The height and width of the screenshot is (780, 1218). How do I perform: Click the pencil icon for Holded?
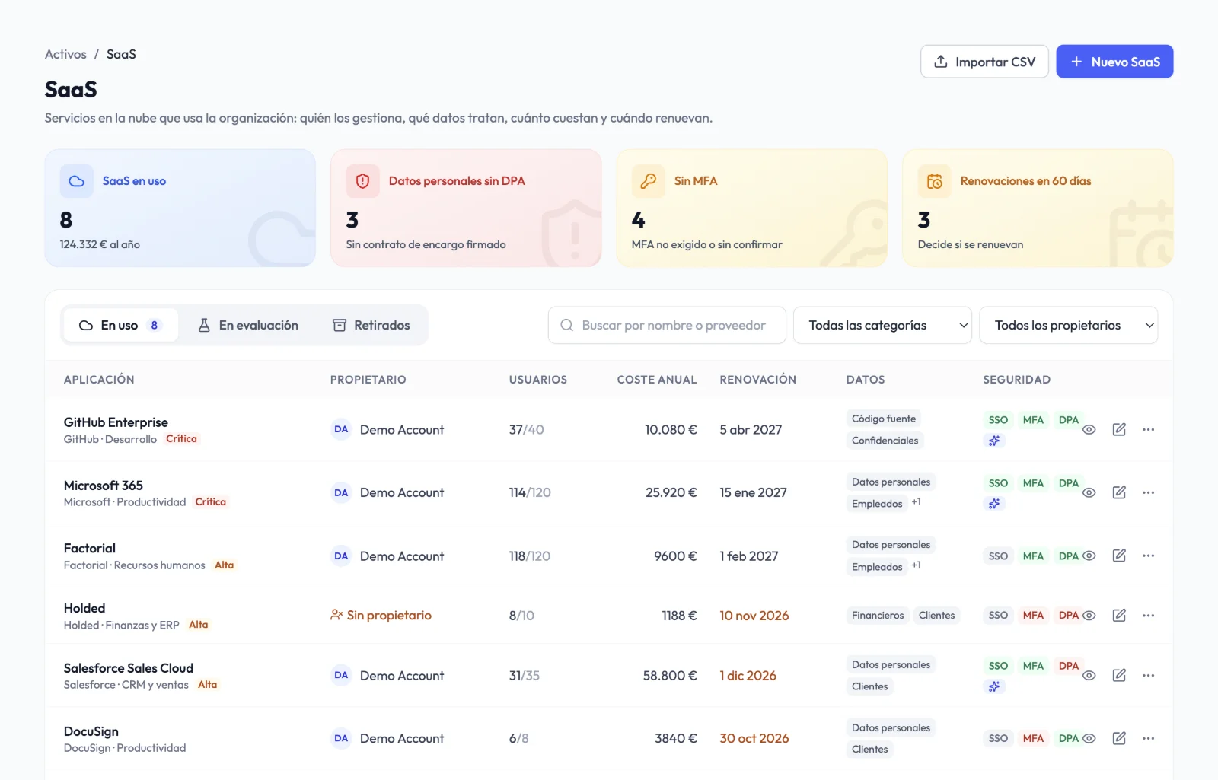(x=1119, y=615)
